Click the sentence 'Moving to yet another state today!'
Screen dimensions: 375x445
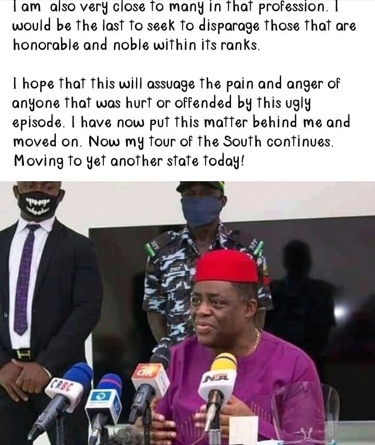[129, 161]
